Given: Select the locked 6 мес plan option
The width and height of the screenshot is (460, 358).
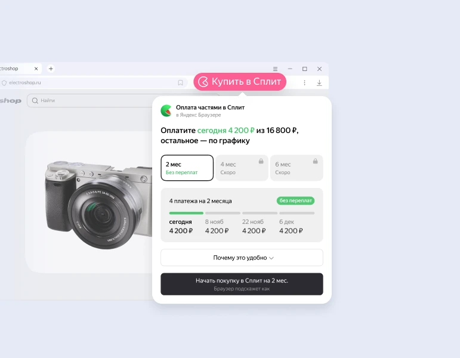Looking at the screenshot, I should 296,168.
